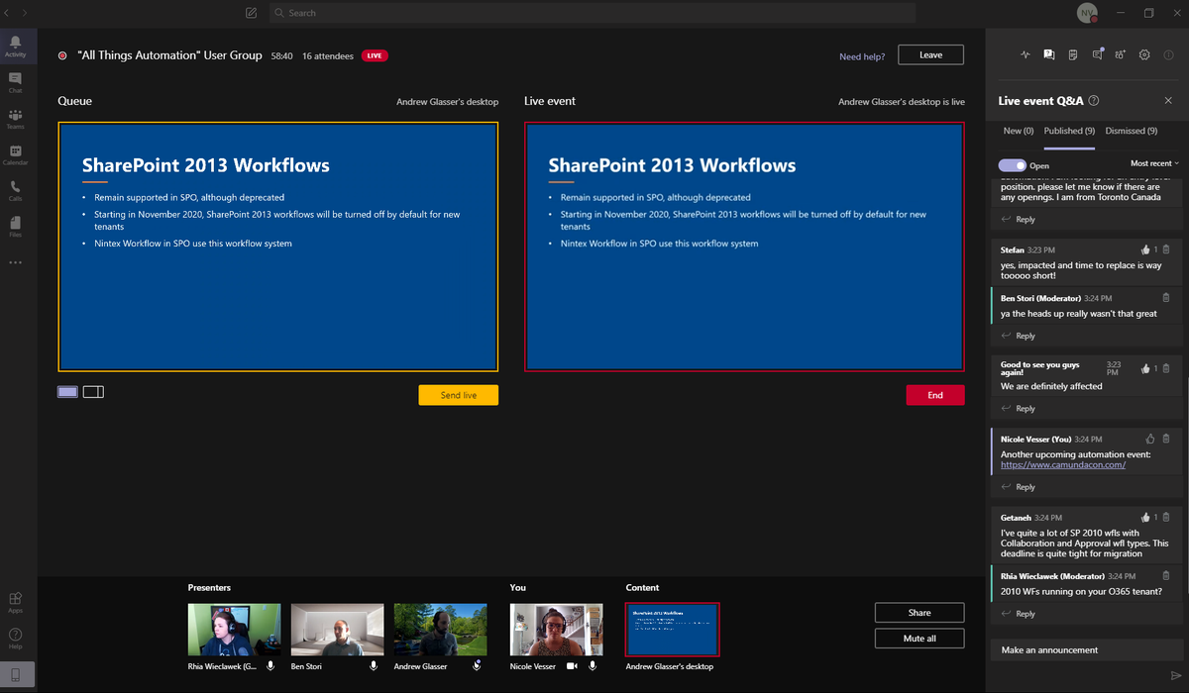This screenshot has height=693, width=1189.
Task: Switch to the Published (9) tab
Action: click(1069, 131)
